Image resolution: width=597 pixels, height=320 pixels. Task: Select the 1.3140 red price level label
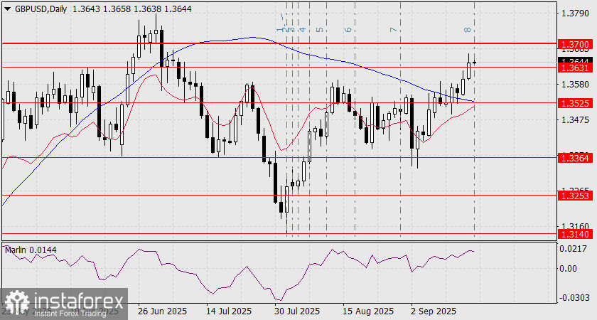[x=575, y=234]
